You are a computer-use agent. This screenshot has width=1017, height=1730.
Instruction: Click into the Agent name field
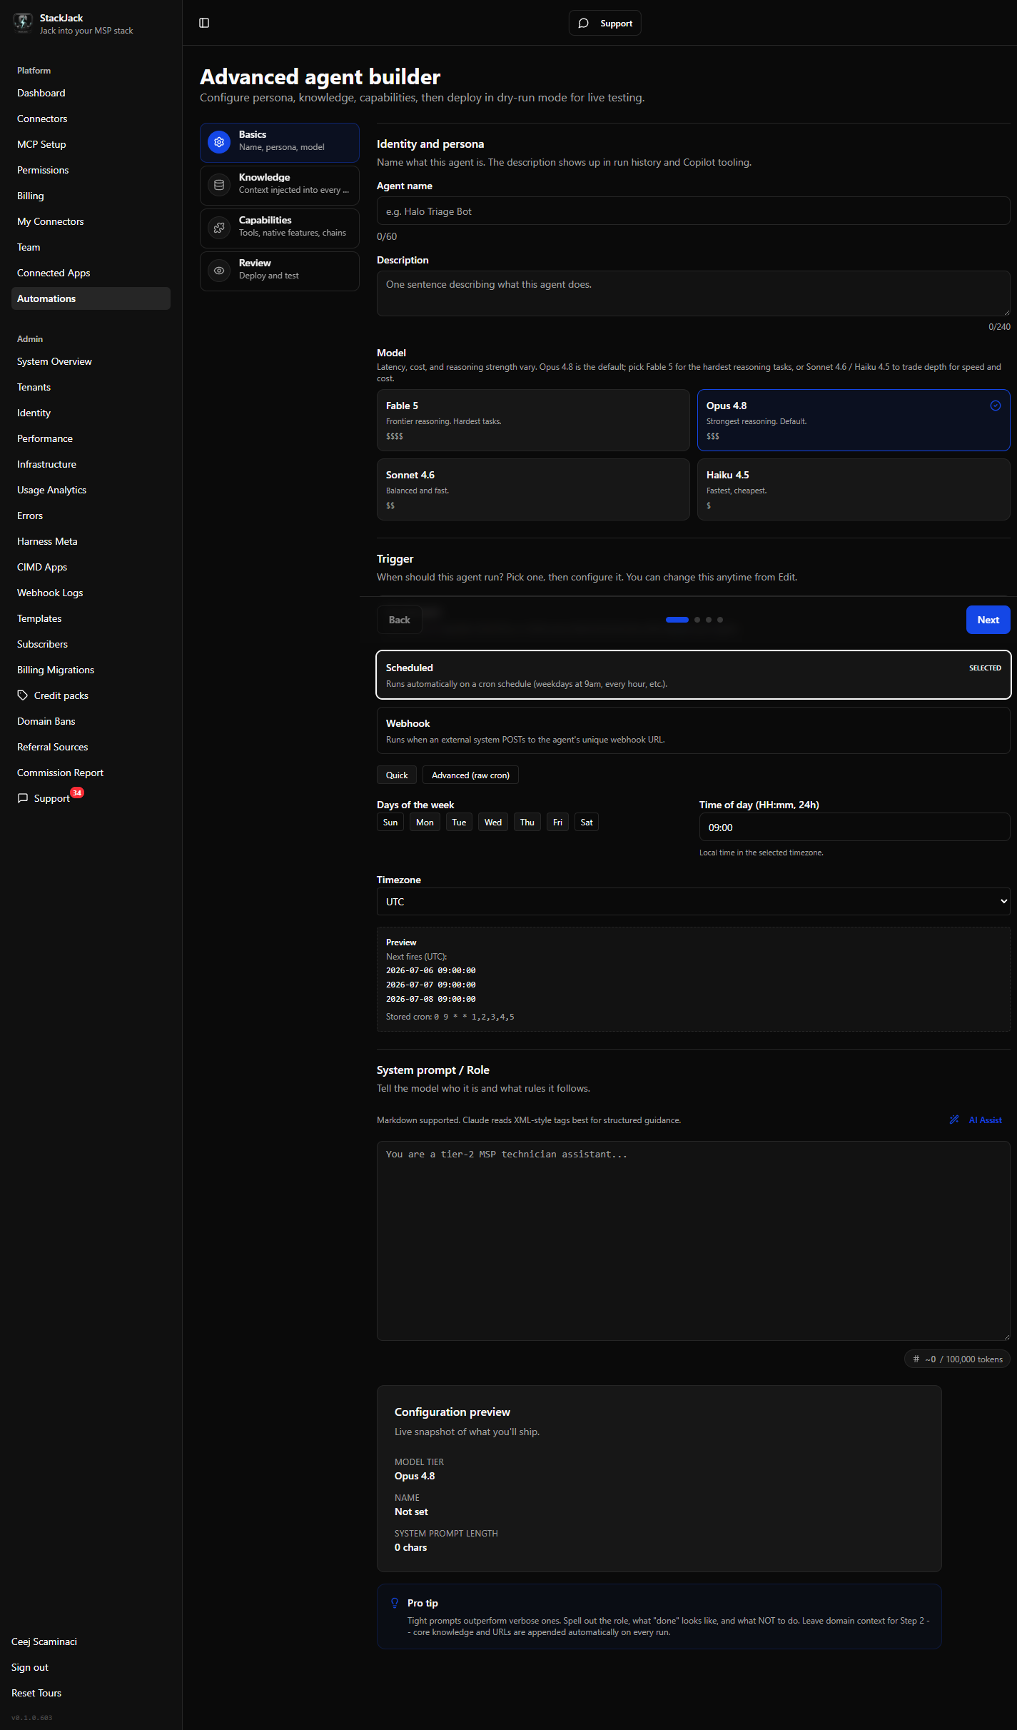pos(694,211)
